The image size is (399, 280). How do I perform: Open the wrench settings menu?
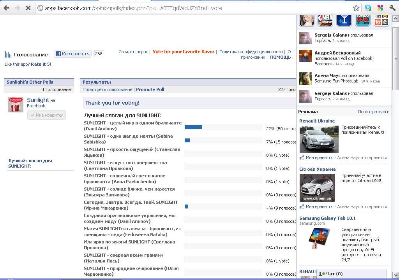click(392, 8)
